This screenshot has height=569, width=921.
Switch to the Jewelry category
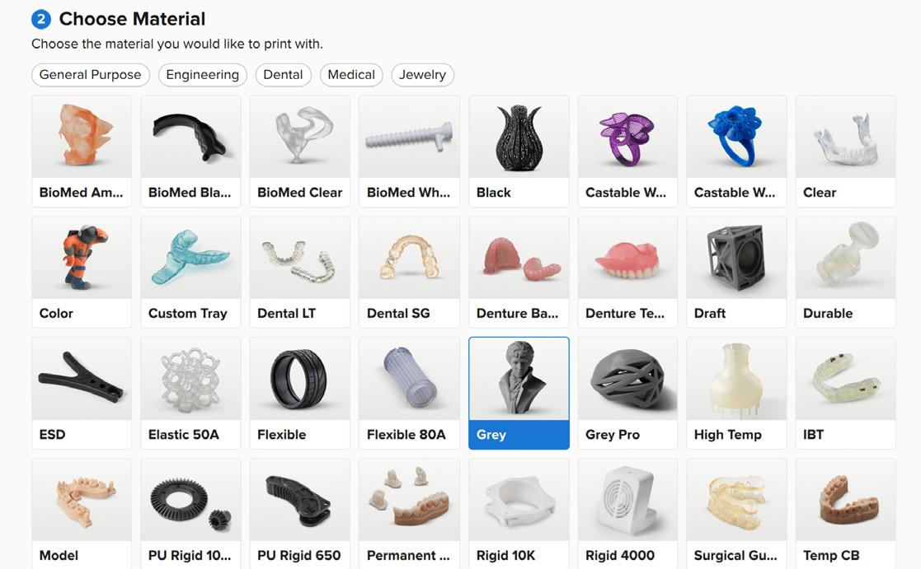423,75
